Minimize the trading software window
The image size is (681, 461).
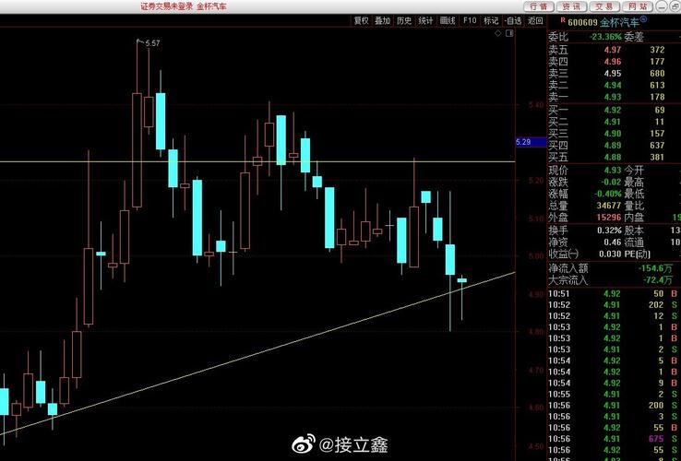point(662,6)
